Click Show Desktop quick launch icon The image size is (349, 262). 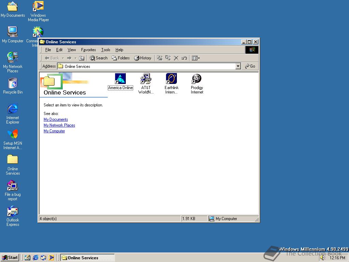27,258
